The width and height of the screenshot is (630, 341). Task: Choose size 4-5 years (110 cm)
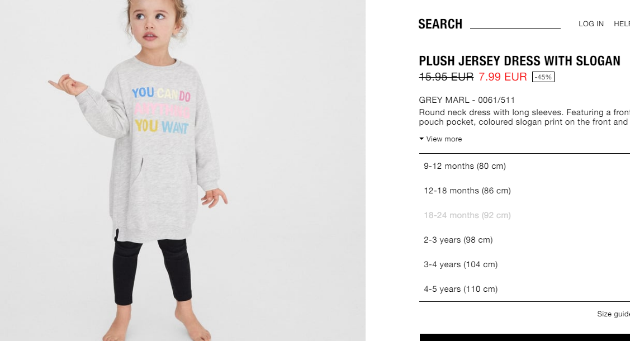point(524,289)
